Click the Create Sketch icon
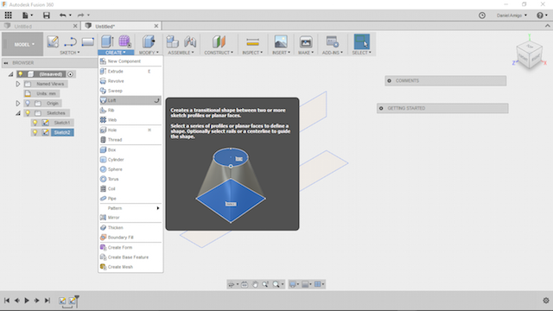This screenshot has width=553, height=311. tap(53, 41)
